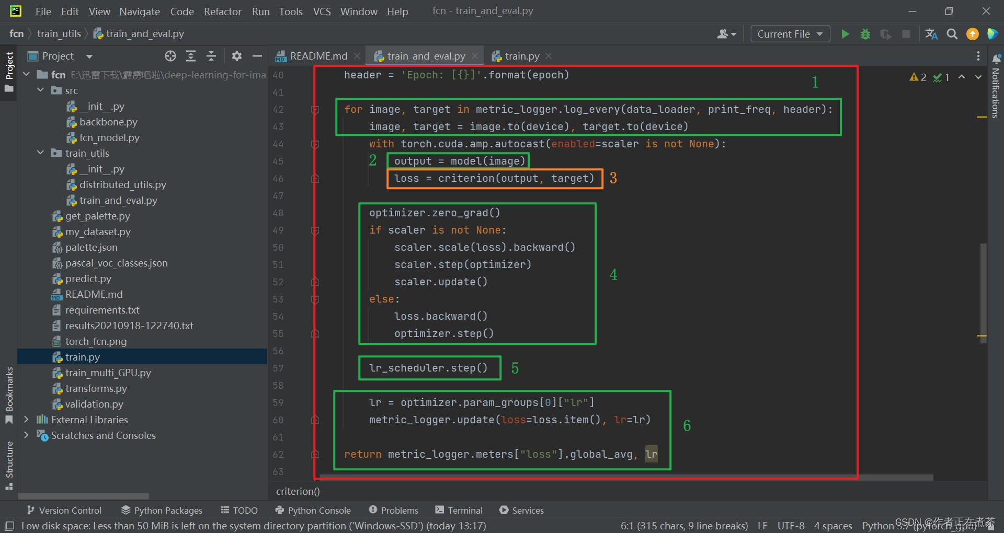Open the Current File run configuration dropdown
Image resolution: width=1004 pixels, height=533 pixels.
click(790, 34)
